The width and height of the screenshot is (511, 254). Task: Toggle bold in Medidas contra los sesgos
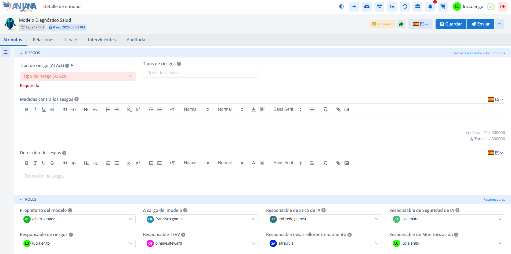click(27, 109)
